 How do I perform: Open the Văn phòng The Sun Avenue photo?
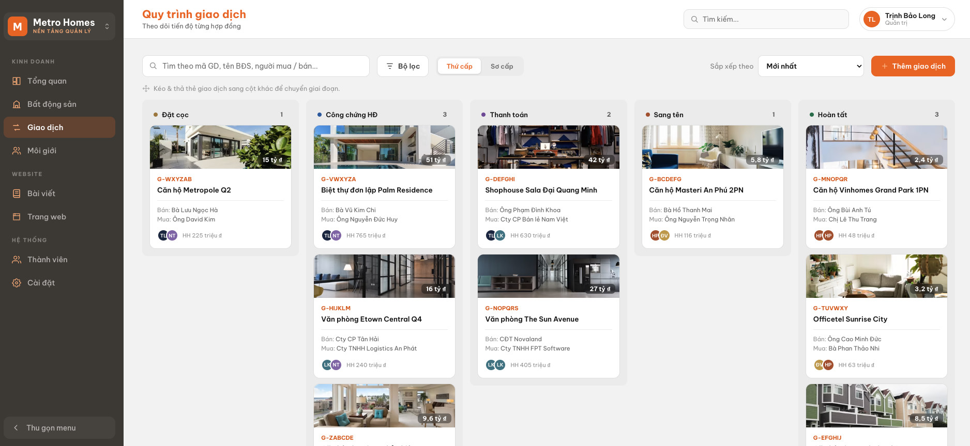(549, 276)
